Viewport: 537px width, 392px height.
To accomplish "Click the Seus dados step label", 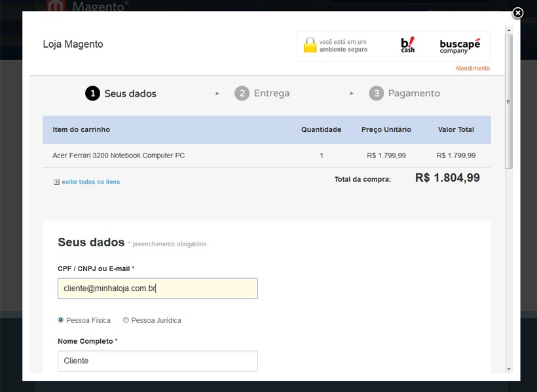I will tap(130, 93).
